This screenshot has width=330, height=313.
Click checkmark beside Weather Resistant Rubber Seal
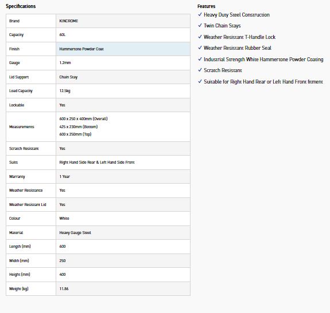point(200,47)
